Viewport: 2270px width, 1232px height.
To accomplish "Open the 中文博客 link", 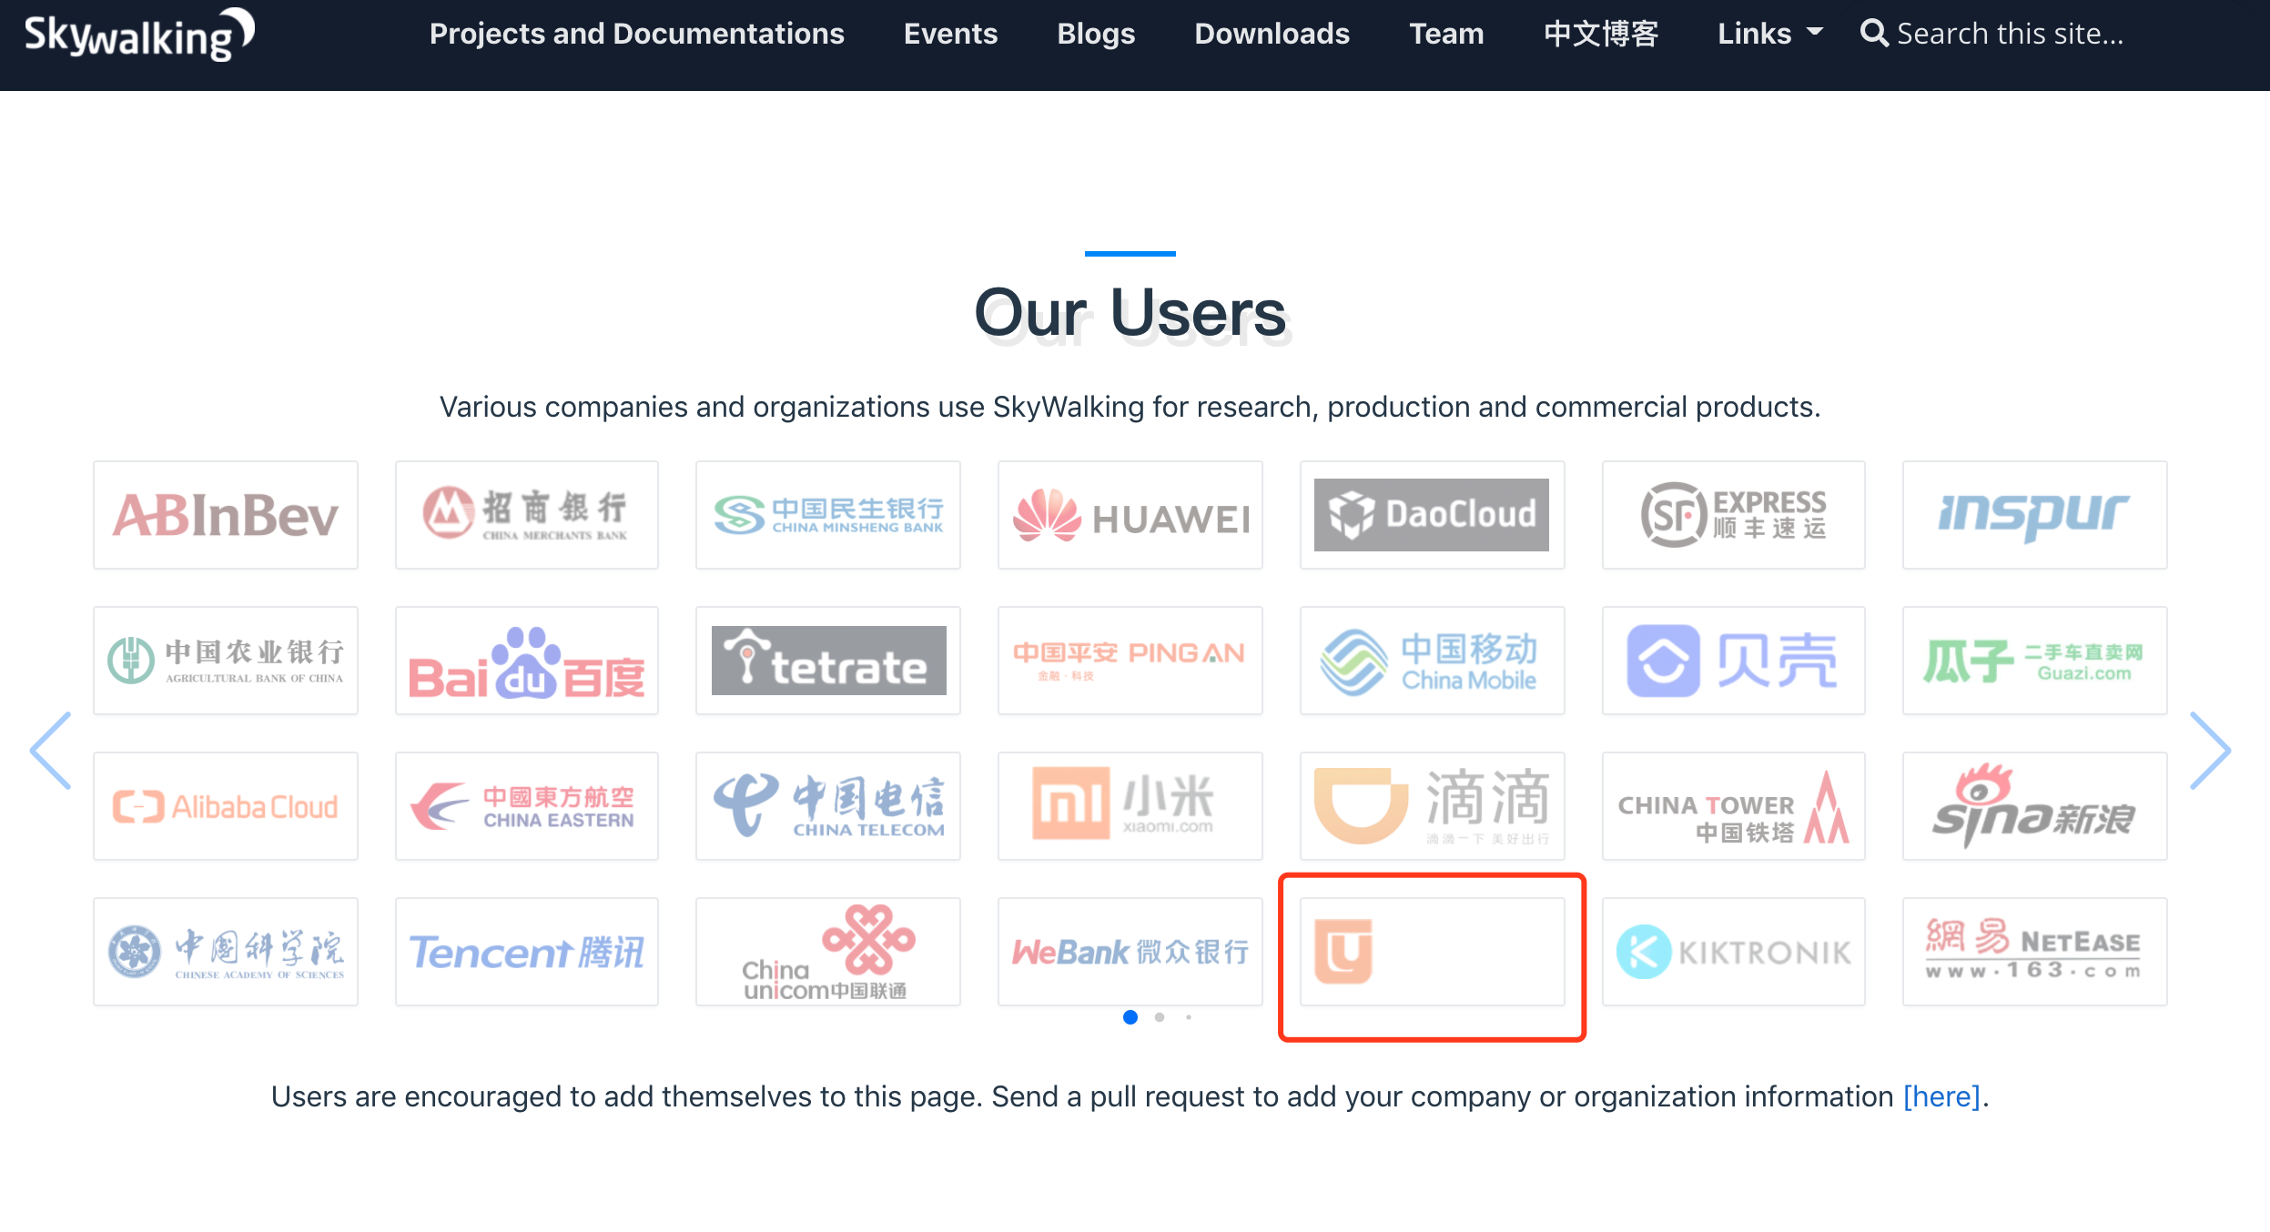I will 1600,34.
